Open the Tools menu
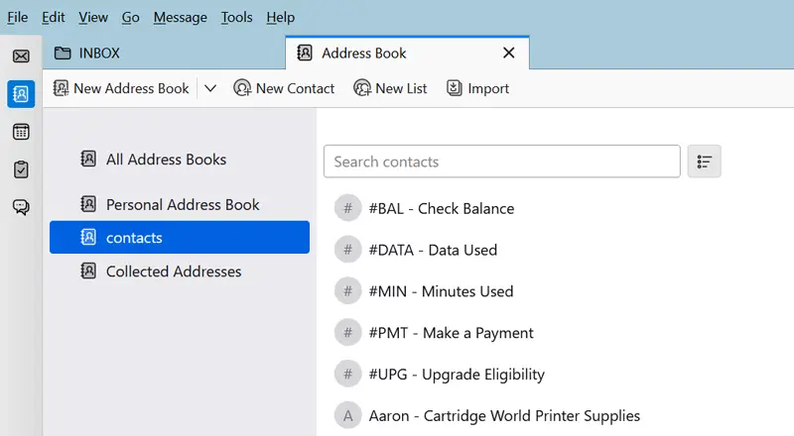 (x=236, y=17)
